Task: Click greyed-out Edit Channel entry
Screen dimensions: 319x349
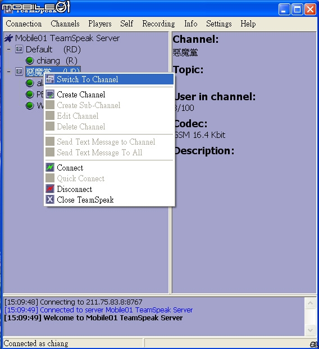Action: [x=109, y=116]
